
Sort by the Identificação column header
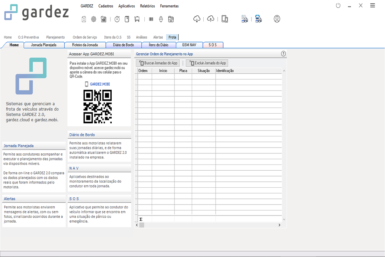pyautogui.click(x=248, y=71)
